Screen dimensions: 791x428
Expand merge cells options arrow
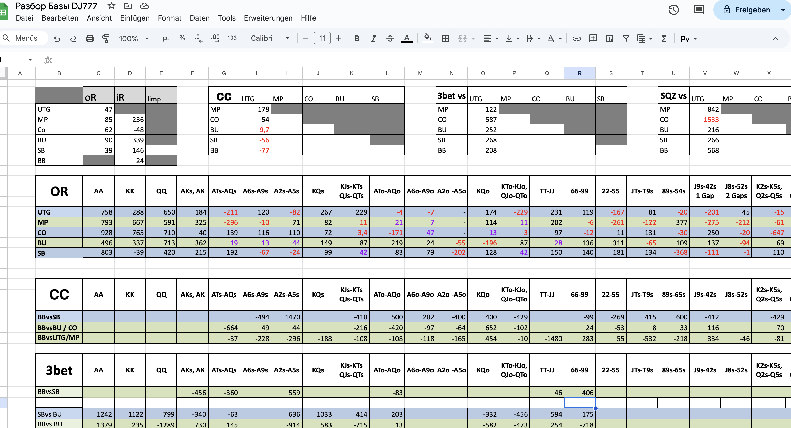pyautogui.click(x=473, y=38)
